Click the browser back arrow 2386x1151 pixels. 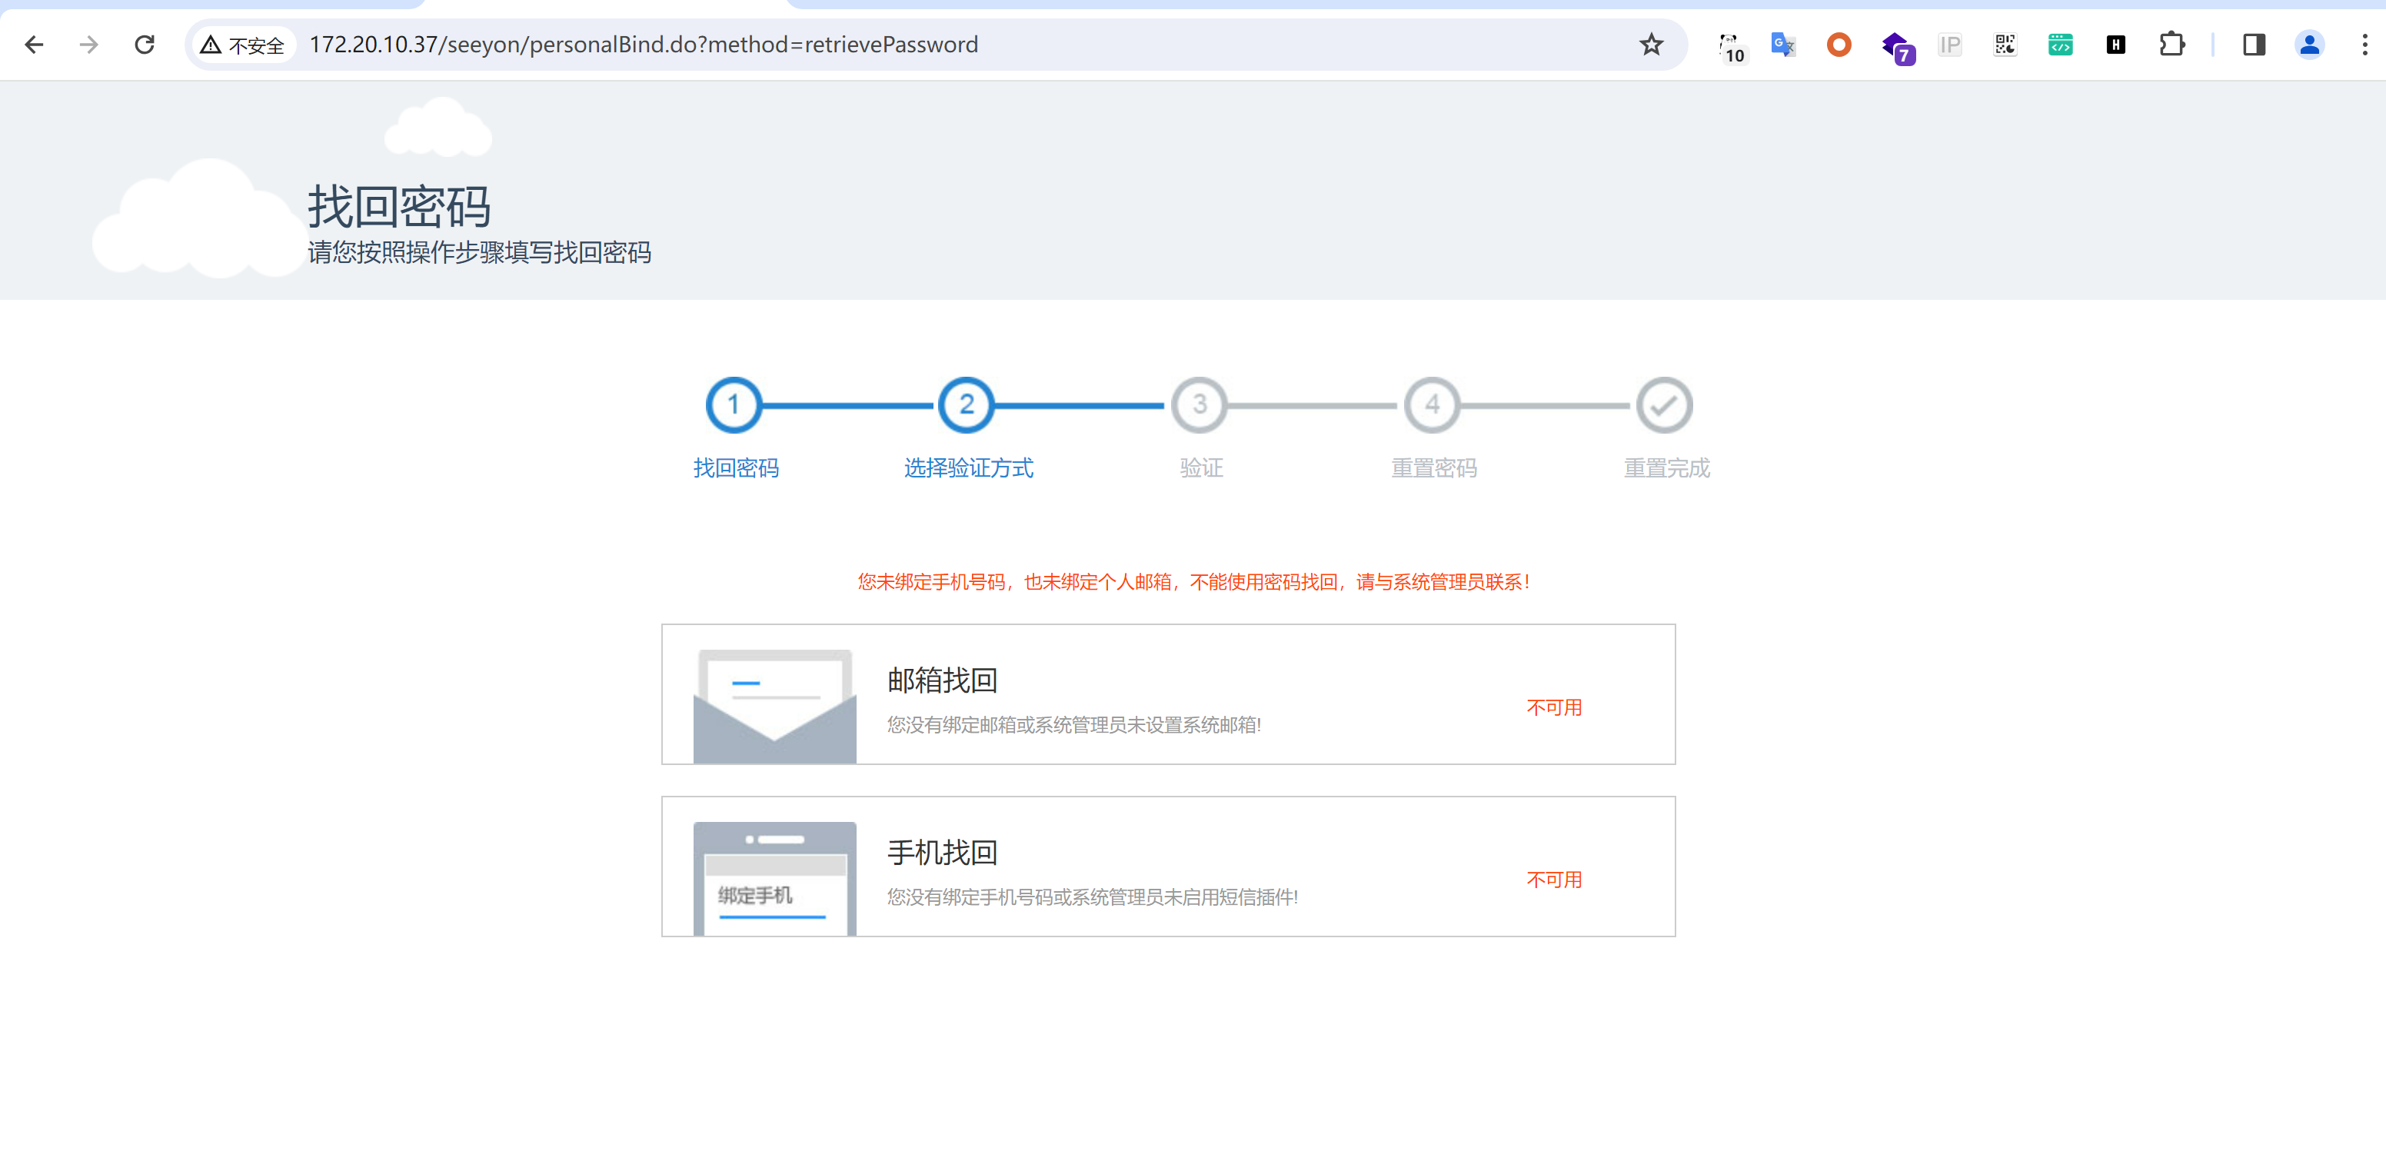35,45
